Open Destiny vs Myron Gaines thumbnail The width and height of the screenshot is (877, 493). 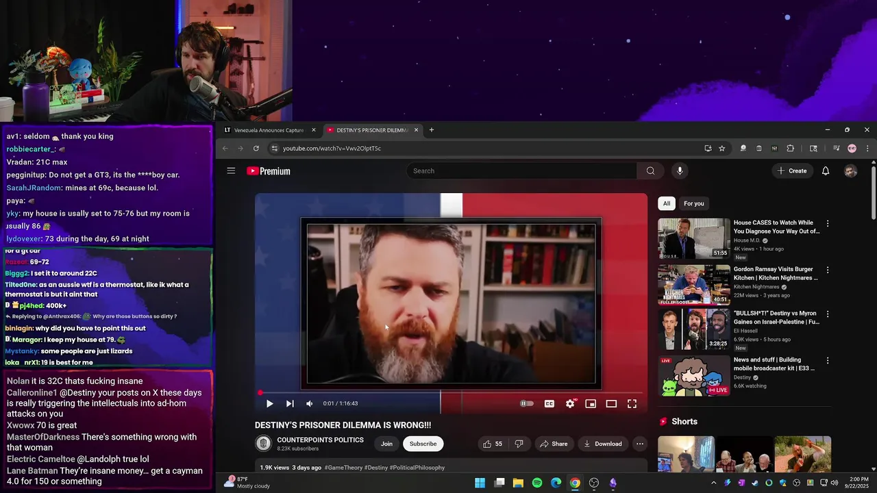click(x=694, y=329)
